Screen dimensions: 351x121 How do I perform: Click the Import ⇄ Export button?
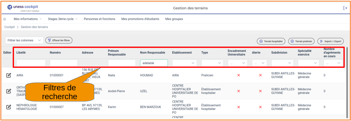click(x=331, y=41)
